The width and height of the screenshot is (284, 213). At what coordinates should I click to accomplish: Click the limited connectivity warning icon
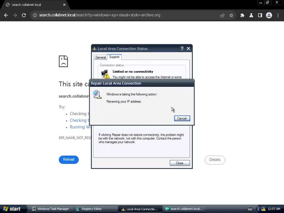[105, 74]
